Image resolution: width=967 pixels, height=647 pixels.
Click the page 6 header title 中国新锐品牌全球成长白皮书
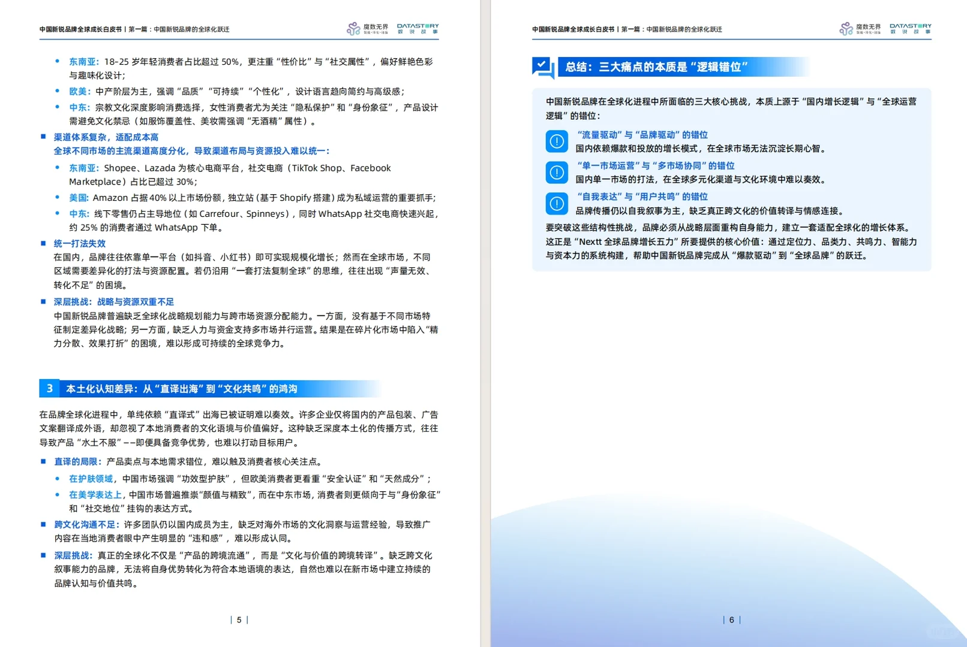[x=573, y=29]
